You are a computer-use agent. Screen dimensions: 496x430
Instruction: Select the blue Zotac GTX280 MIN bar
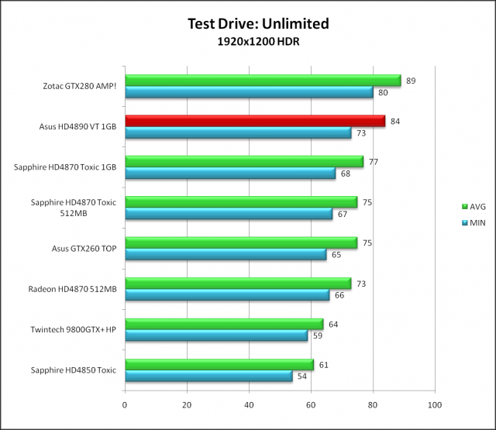[250, 92]
